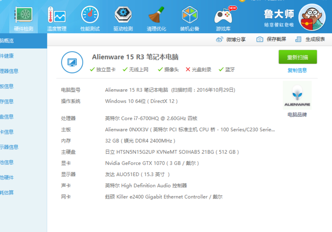This screenshot has width=332, height=232.
Task: Click the 鲁大师 logo text
Action: pos(279,14)
